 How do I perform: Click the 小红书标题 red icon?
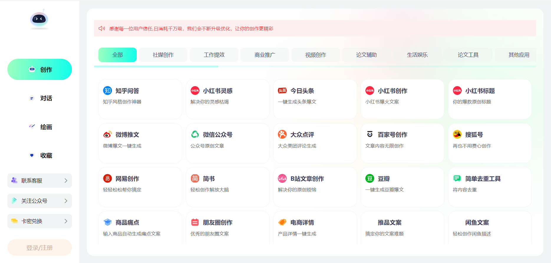click(x=457, y=91)
